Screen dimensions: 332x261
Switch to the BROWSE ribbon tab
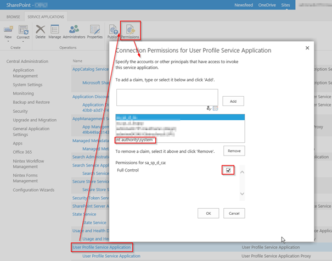tap(14, 16)
